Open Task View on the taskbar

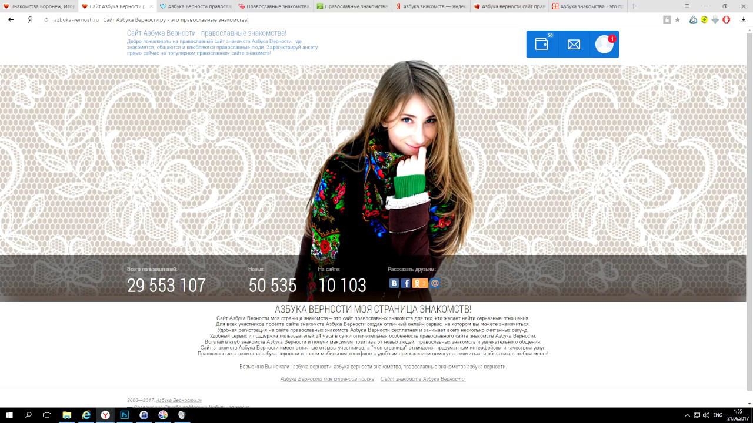[x=47, y=415]
